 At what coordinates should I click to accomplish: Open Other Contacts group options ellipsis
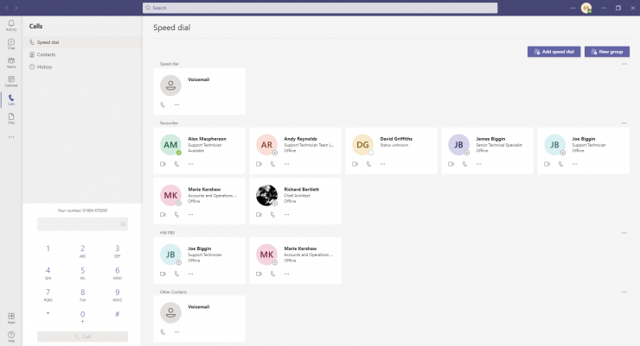pos(624,292)
